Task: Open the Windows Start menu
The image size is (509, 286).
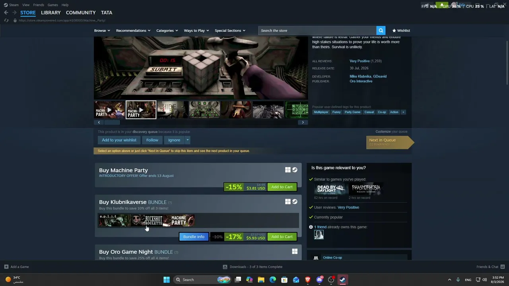Action: pyautogui.click(x=167, y=280)
